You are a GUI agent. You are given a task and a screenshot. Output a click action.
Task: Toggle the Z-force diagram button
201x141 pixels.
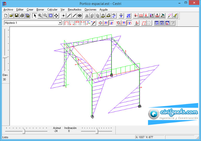tap(111, 23)
